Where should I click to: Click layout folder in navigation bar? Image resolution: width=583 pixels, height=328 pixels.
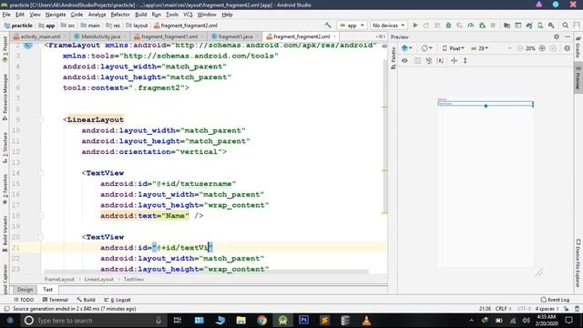(x=137, y=26)
